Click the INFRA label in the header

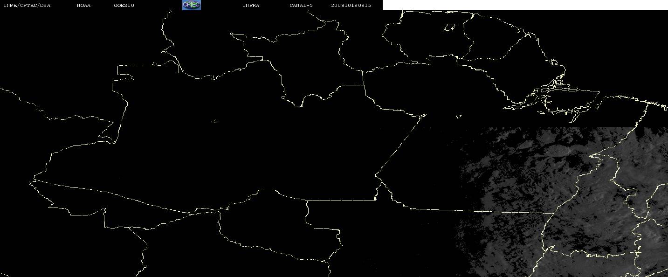pyautogui.click(x=251, y=6)
